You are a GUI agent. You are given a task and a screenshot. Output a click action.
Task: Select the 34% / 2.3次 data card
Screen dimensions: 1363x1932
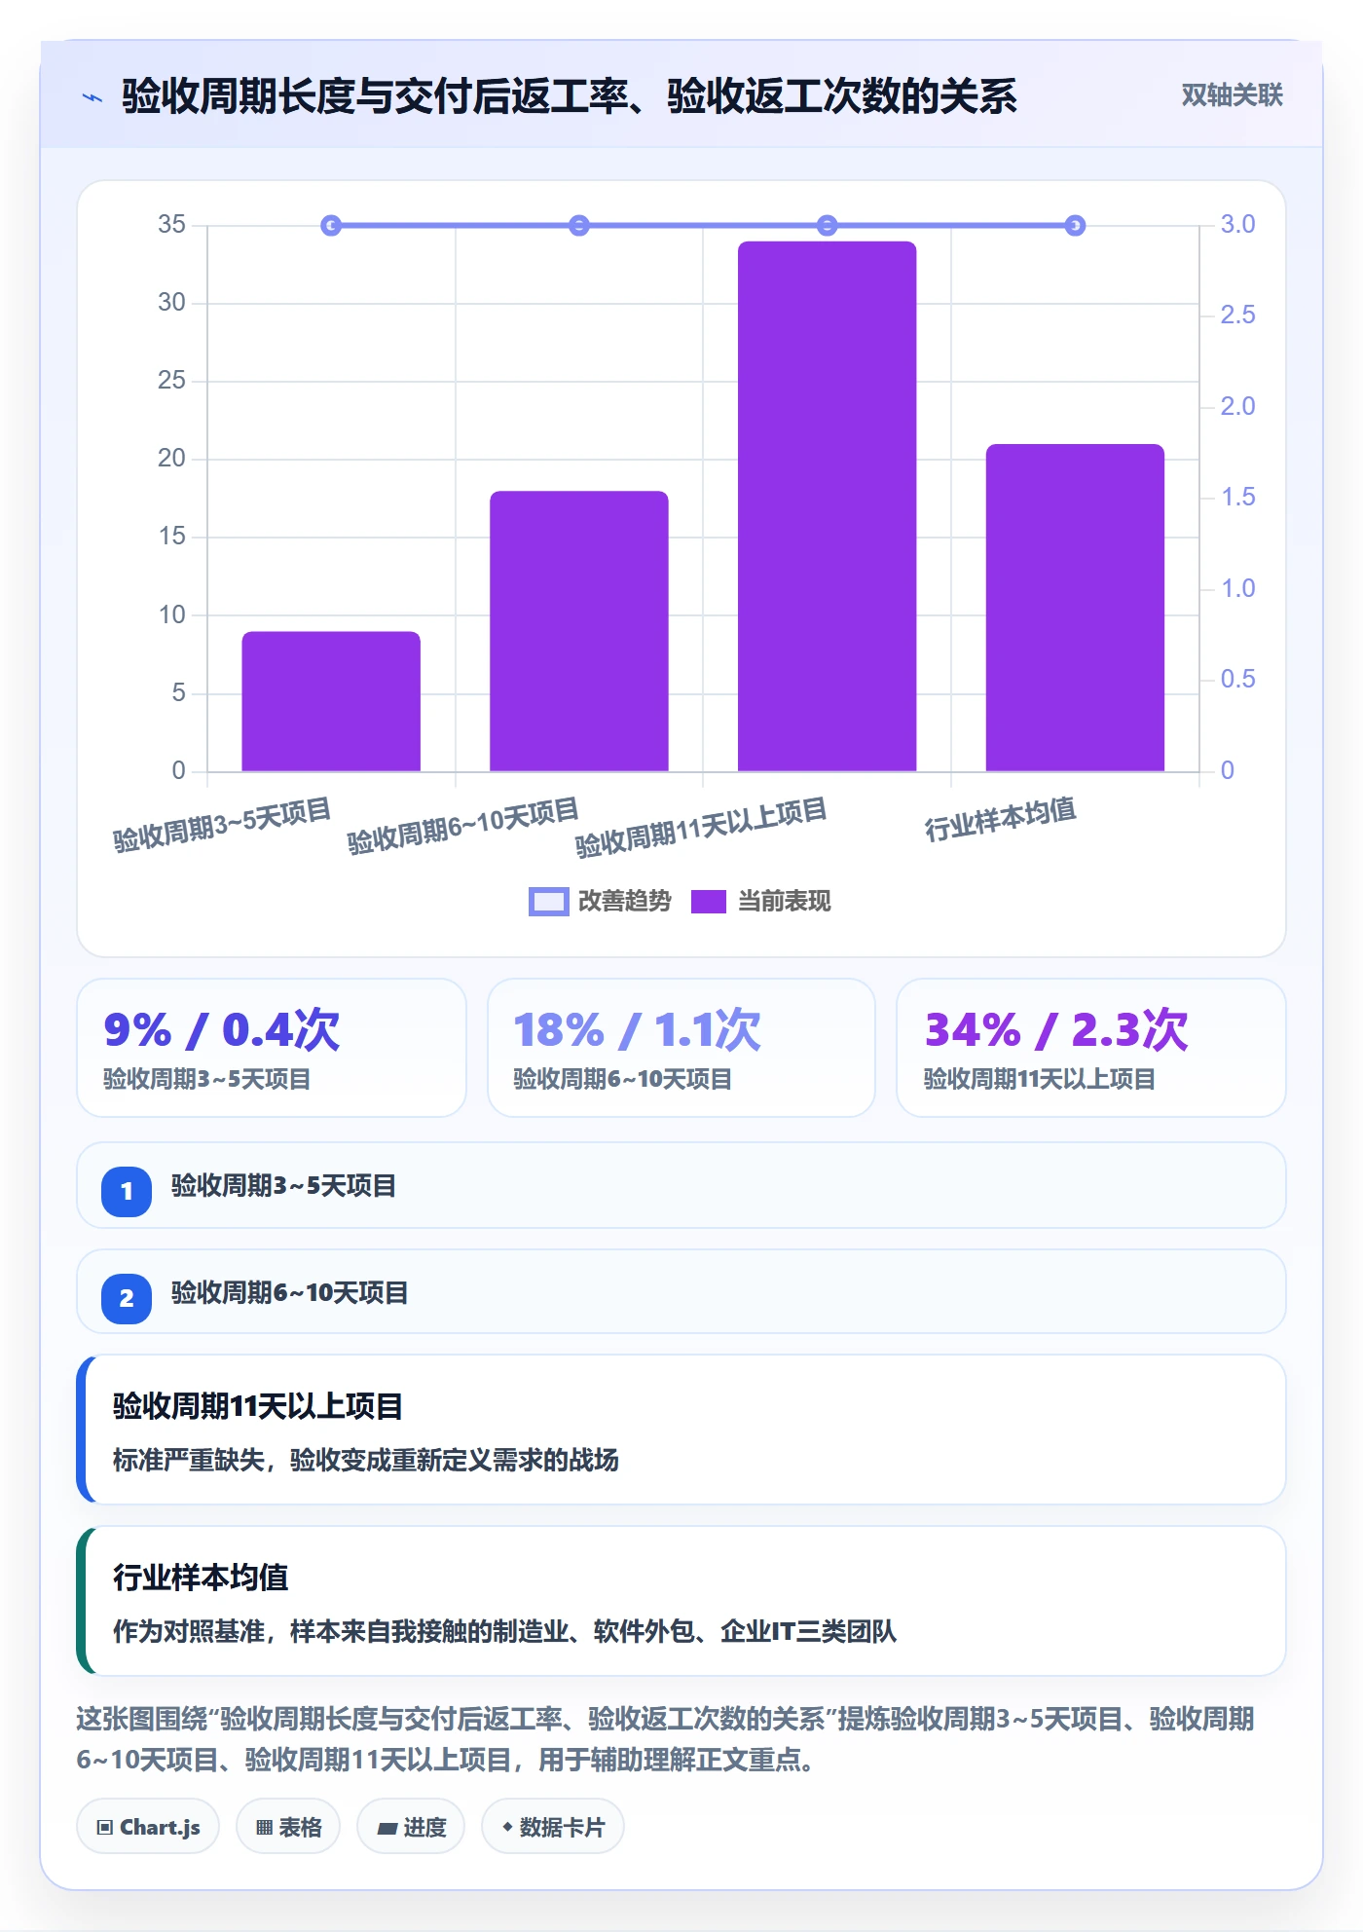(1091, 1048)
